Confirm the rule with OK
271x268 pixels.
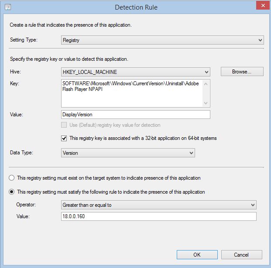[197, 255]
